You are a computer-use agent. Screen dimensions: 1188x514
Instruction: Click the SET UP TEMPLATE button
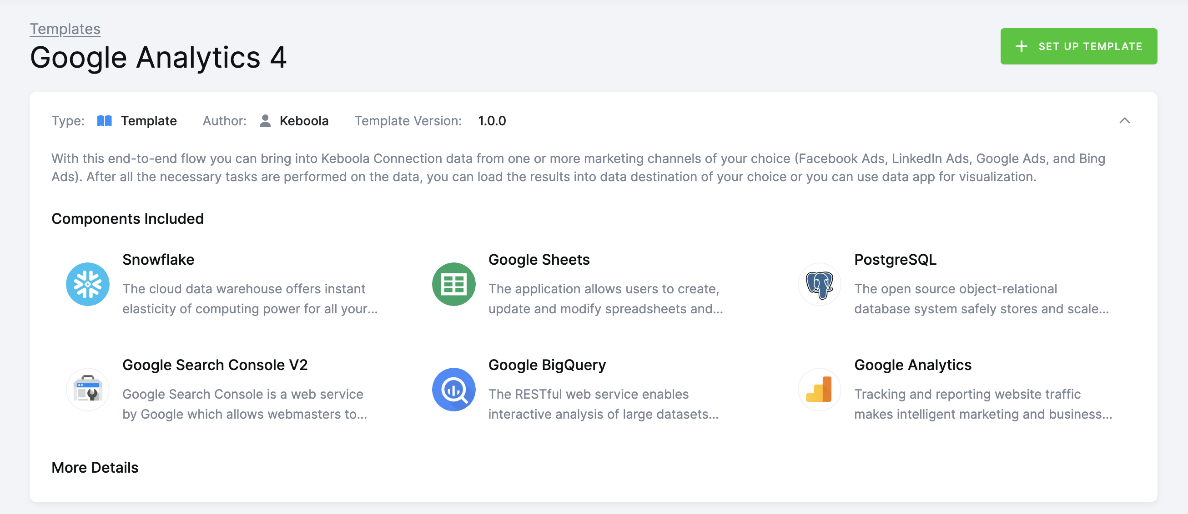[1078, 46]
